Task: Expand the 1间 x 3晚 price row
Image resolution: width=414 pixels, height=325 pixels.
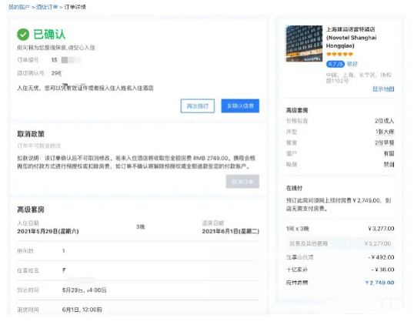Action: point(340,229)
